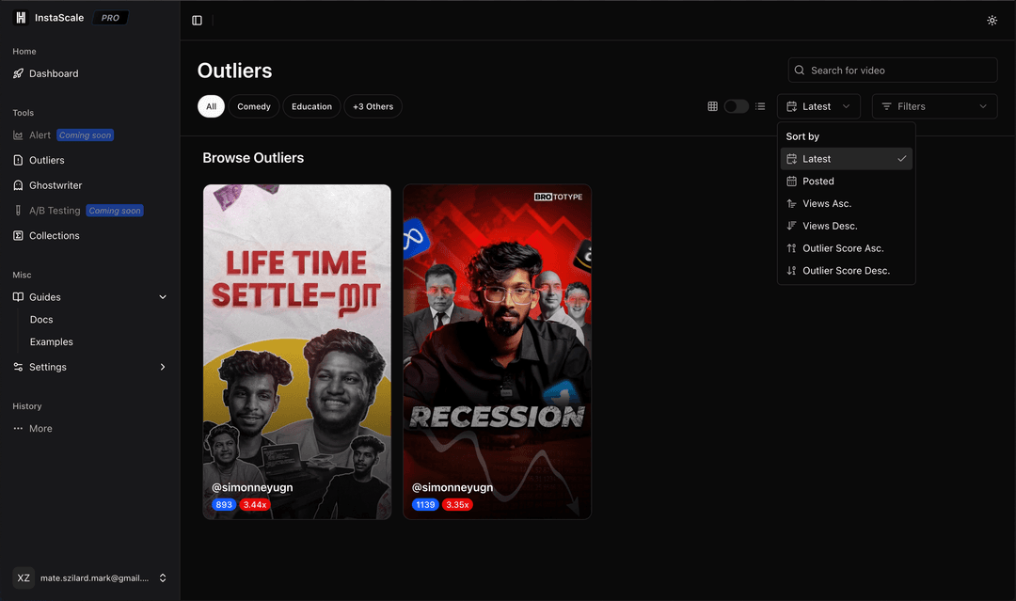This screenshot has height=601, width=1016.
Task: Open the RECESSION video thumbnail
Action: tap(497, 351)
